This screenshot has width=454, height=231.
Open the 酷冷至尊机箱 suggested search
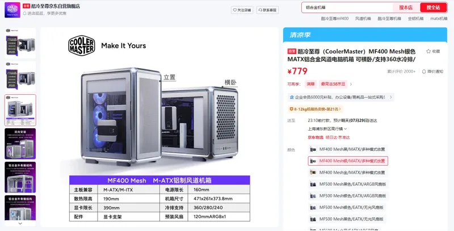(389, 19)
